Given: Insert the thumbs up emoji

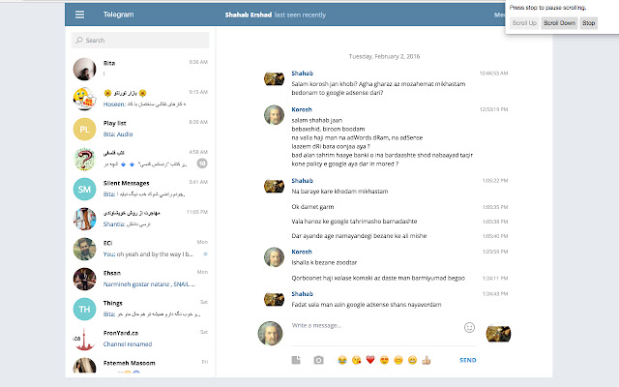Looking at the screenshot, I should point(426,360).
